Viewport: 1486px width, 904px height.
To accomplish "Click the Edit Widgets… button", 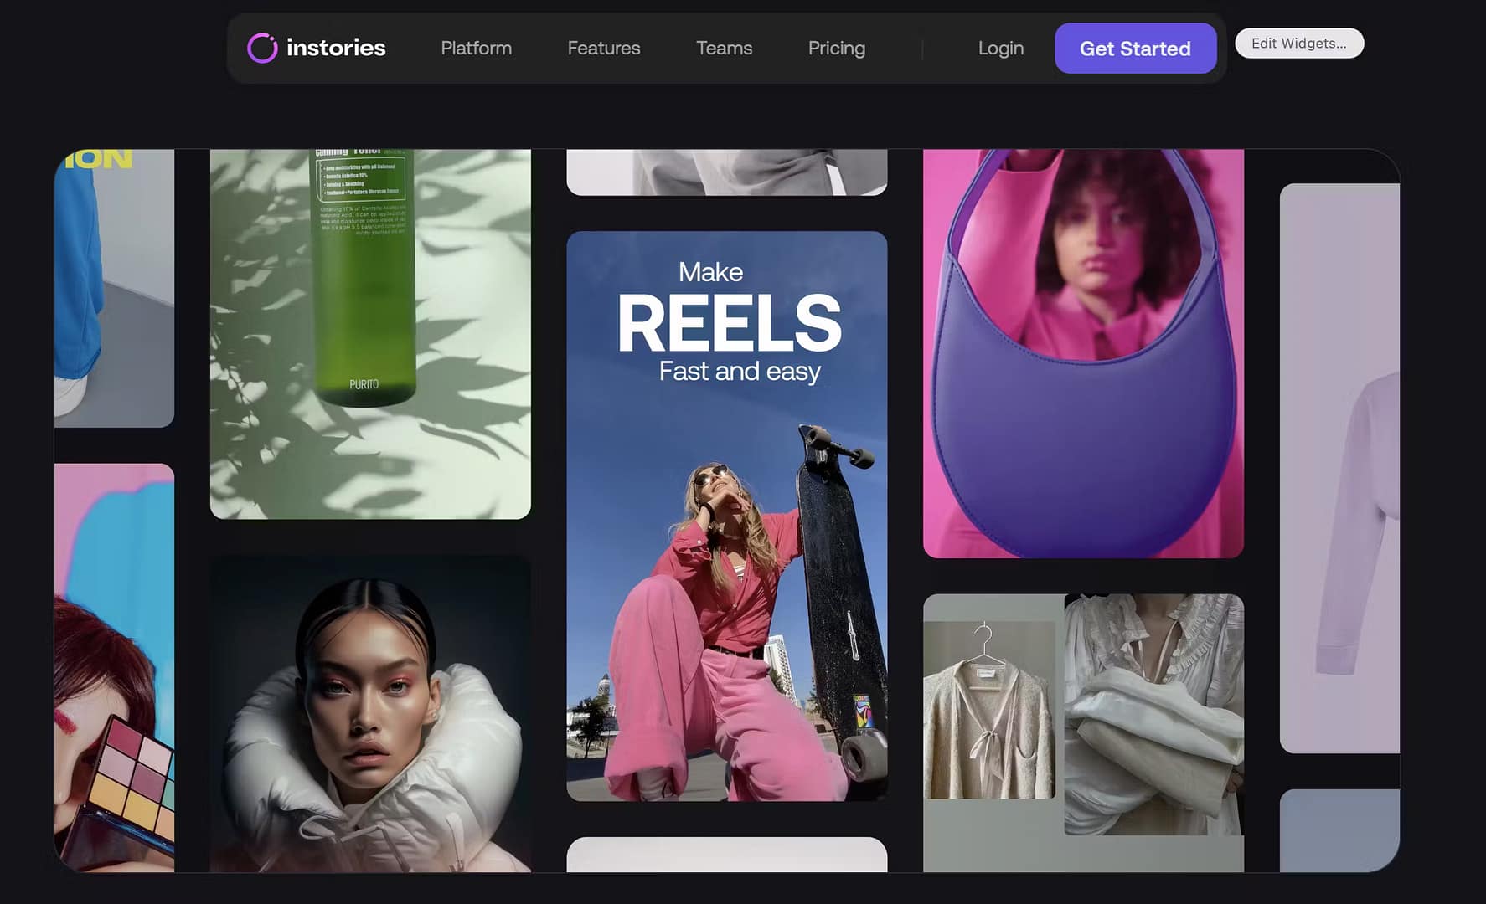I will [x=1298, y=44].
